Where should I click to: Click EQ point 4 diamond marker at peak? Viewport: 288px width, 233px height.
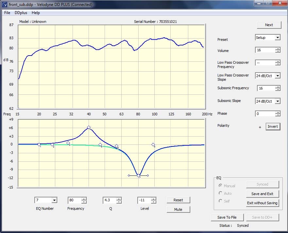[x=89, y=127]
